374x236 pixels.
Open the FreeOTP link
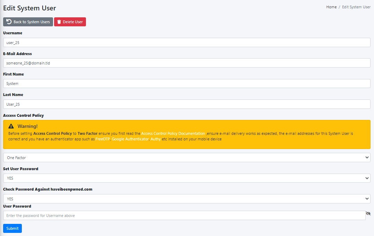tap(103, 139)
